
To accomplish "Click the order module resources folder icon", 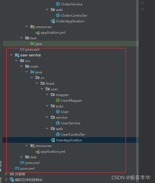I will (x=32, y=27).
